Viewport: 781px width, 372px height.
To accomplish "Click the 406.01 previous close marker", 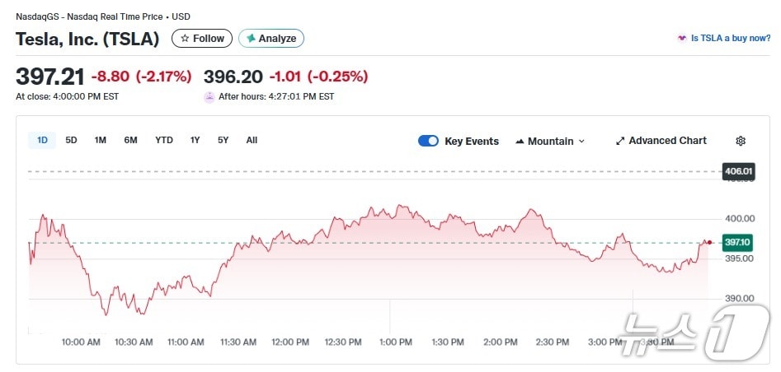I will coord(737,171).
